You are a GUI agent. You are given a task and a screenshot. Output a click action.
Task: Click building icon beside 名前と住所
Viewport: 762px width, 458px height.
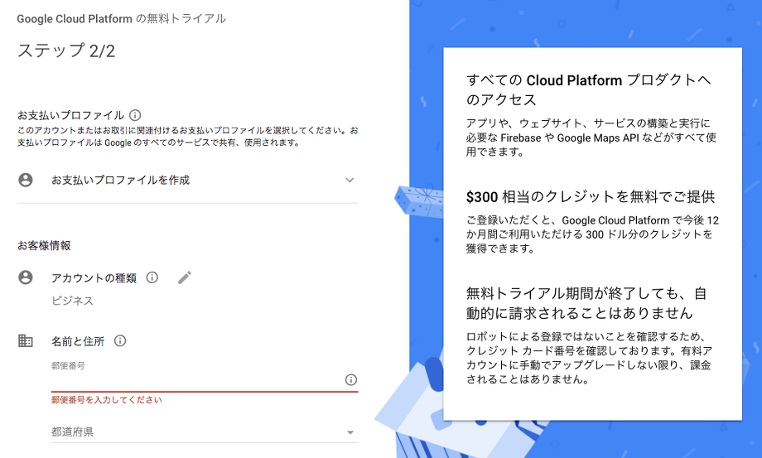click(26, 340)
